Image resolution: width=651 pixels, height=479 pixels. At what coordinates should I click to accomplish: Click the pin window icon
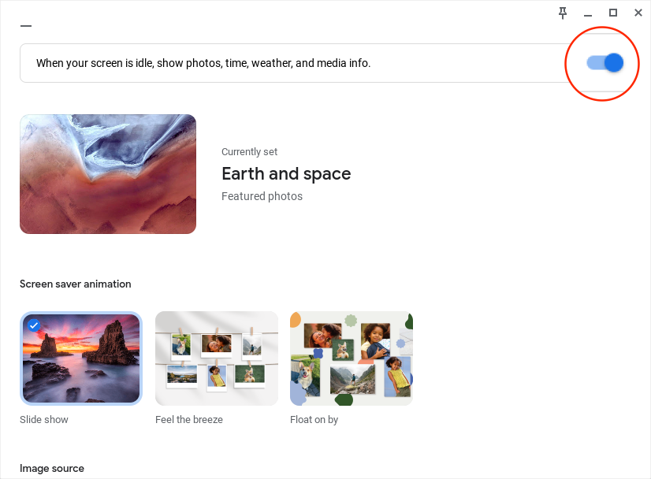[562, 13]
